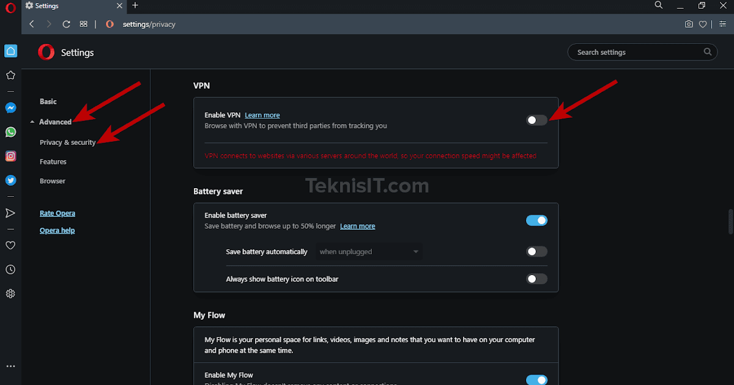The width and height of the screenshot is (734, 385).
Task: Open a new tab with plus button
Action: pos(135,5)
